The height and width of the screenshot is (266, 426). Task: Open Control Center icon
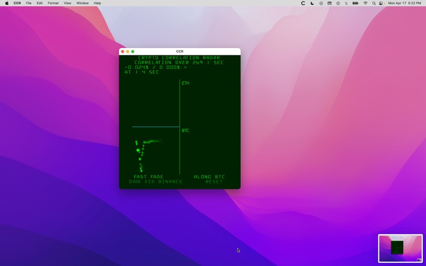[381, 3]
